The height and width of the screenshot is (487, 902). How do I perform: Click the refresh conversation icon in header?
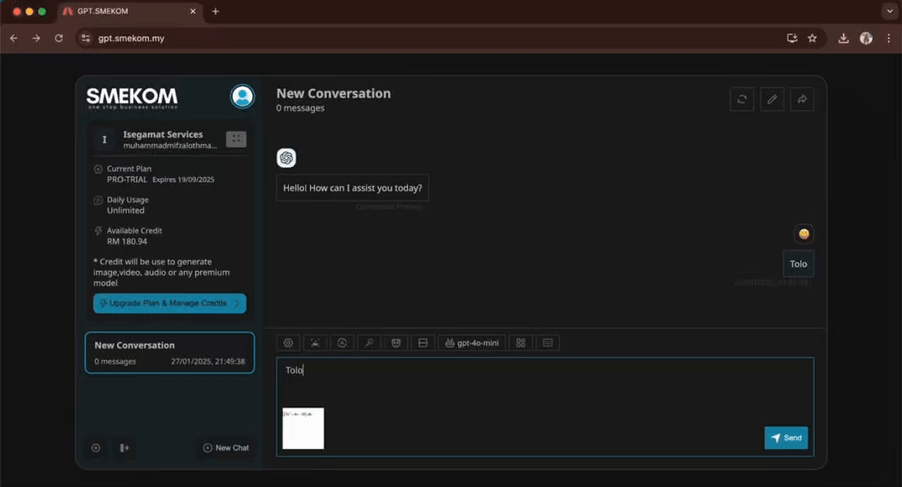point(741,99)
